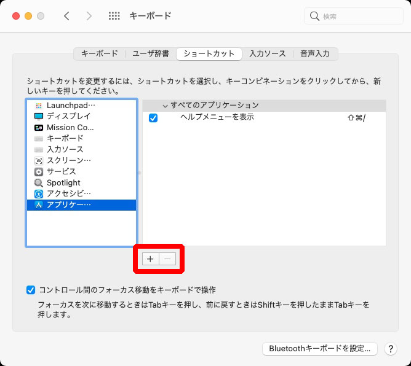This screenshot has width=411, height=366.
Task: Click the ⇧⌘/ key combination
Action: 356,118
